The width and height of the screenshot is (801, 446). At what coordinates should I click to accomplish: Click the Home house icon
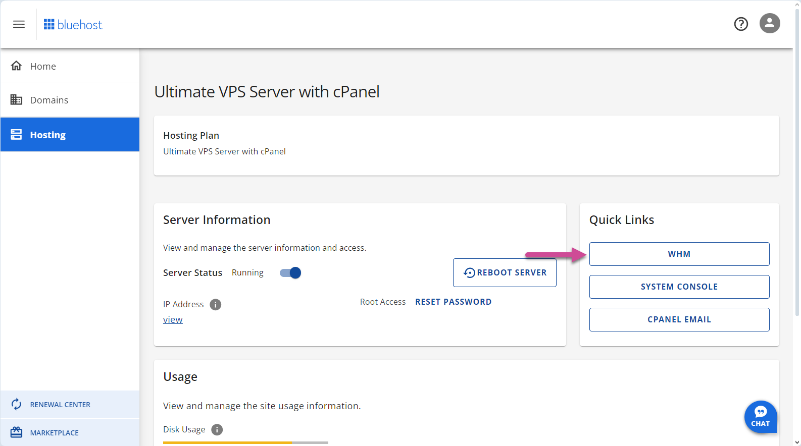[x=16, y=66]
